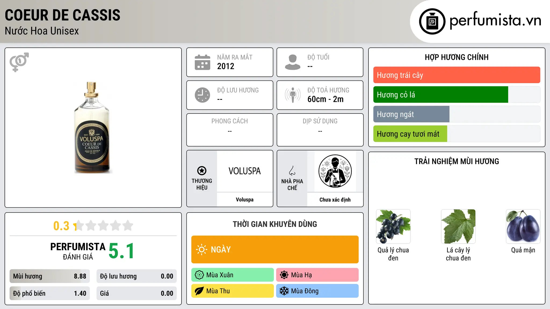Click the Độ phổ biến 1.40 score row

click(x=50, y=293)
